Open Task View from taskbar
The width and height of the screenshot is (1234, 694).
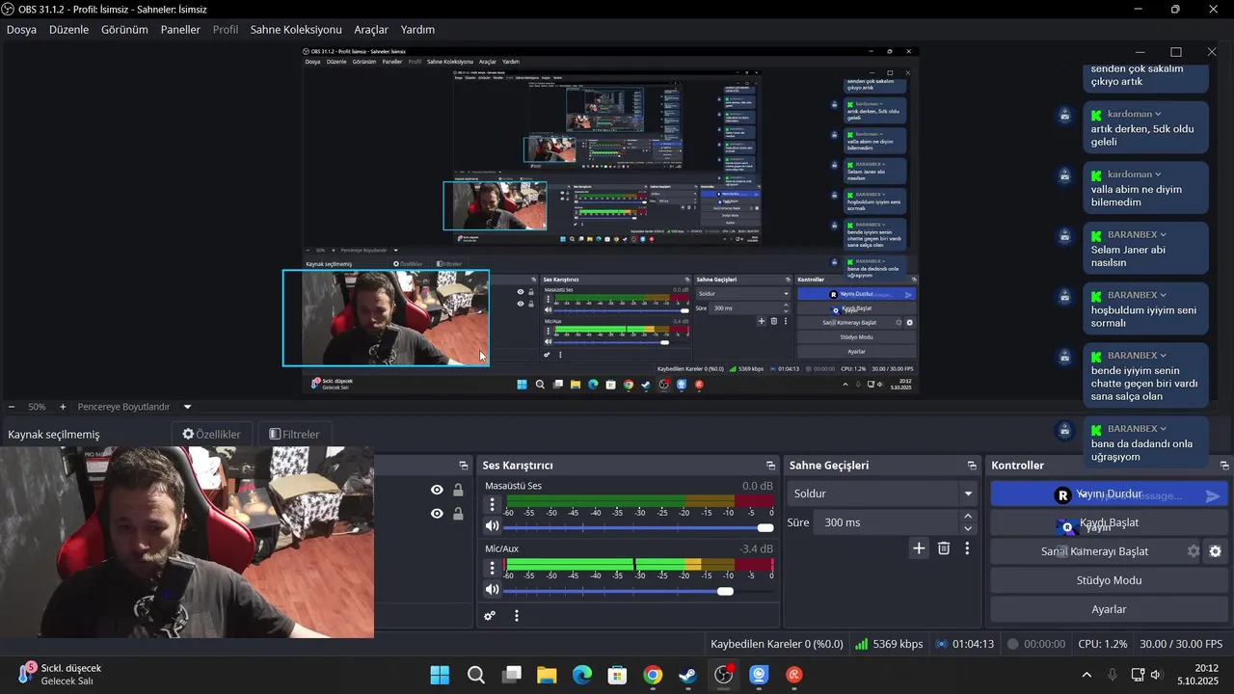(x=512, y=675)
